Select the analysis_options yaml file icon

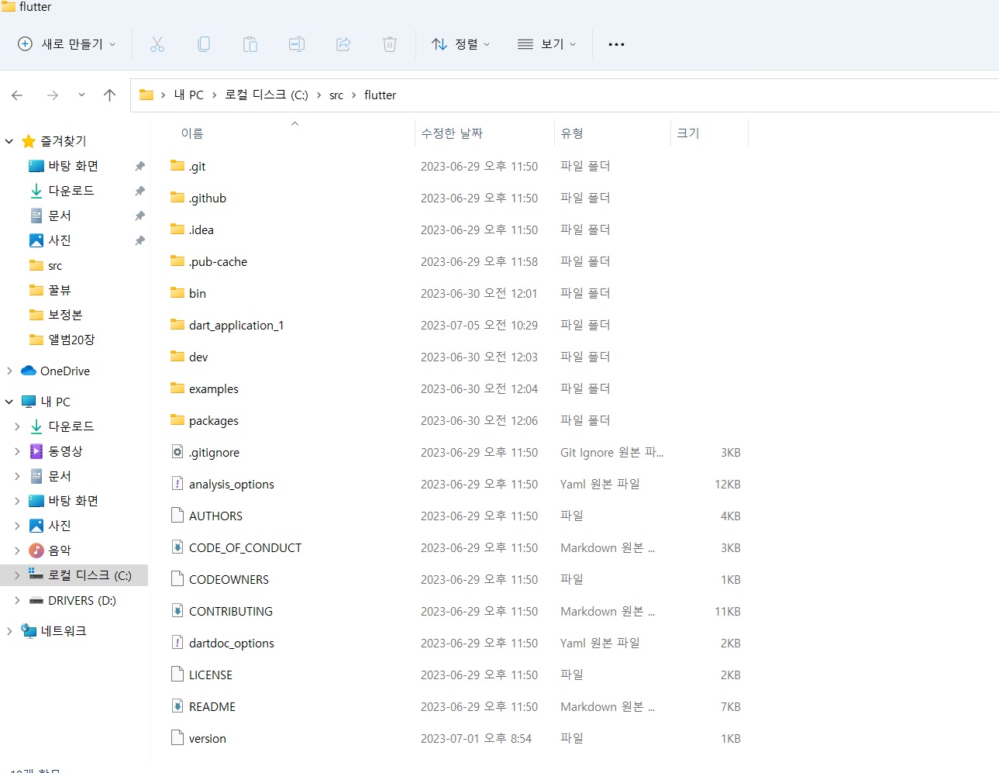point(177,484)
